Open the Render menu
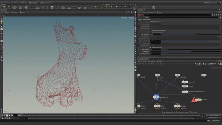Viewport: 222px width, 125px height. click(8, 3)
